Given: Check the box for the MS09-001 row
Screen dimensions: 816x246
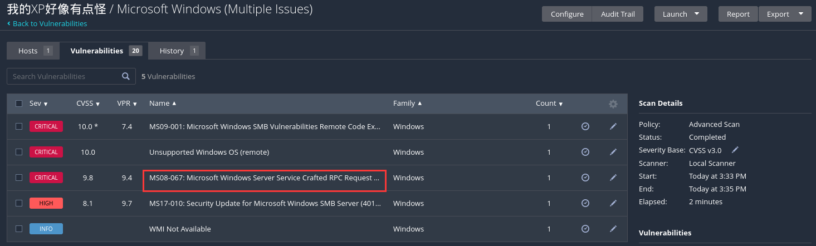Looking at the screenshot, I should pyautogui.click(x=19, y=126).
